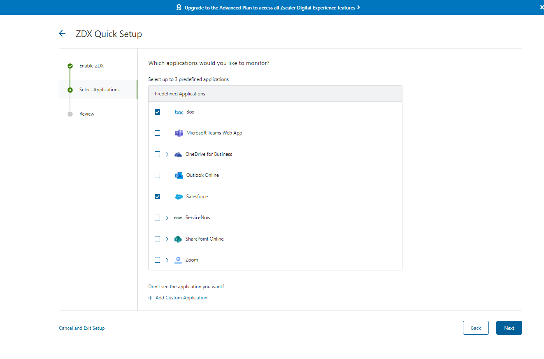Open the Review step
The height and width of the screenshot is (359, 544).
tap(87, 114)
